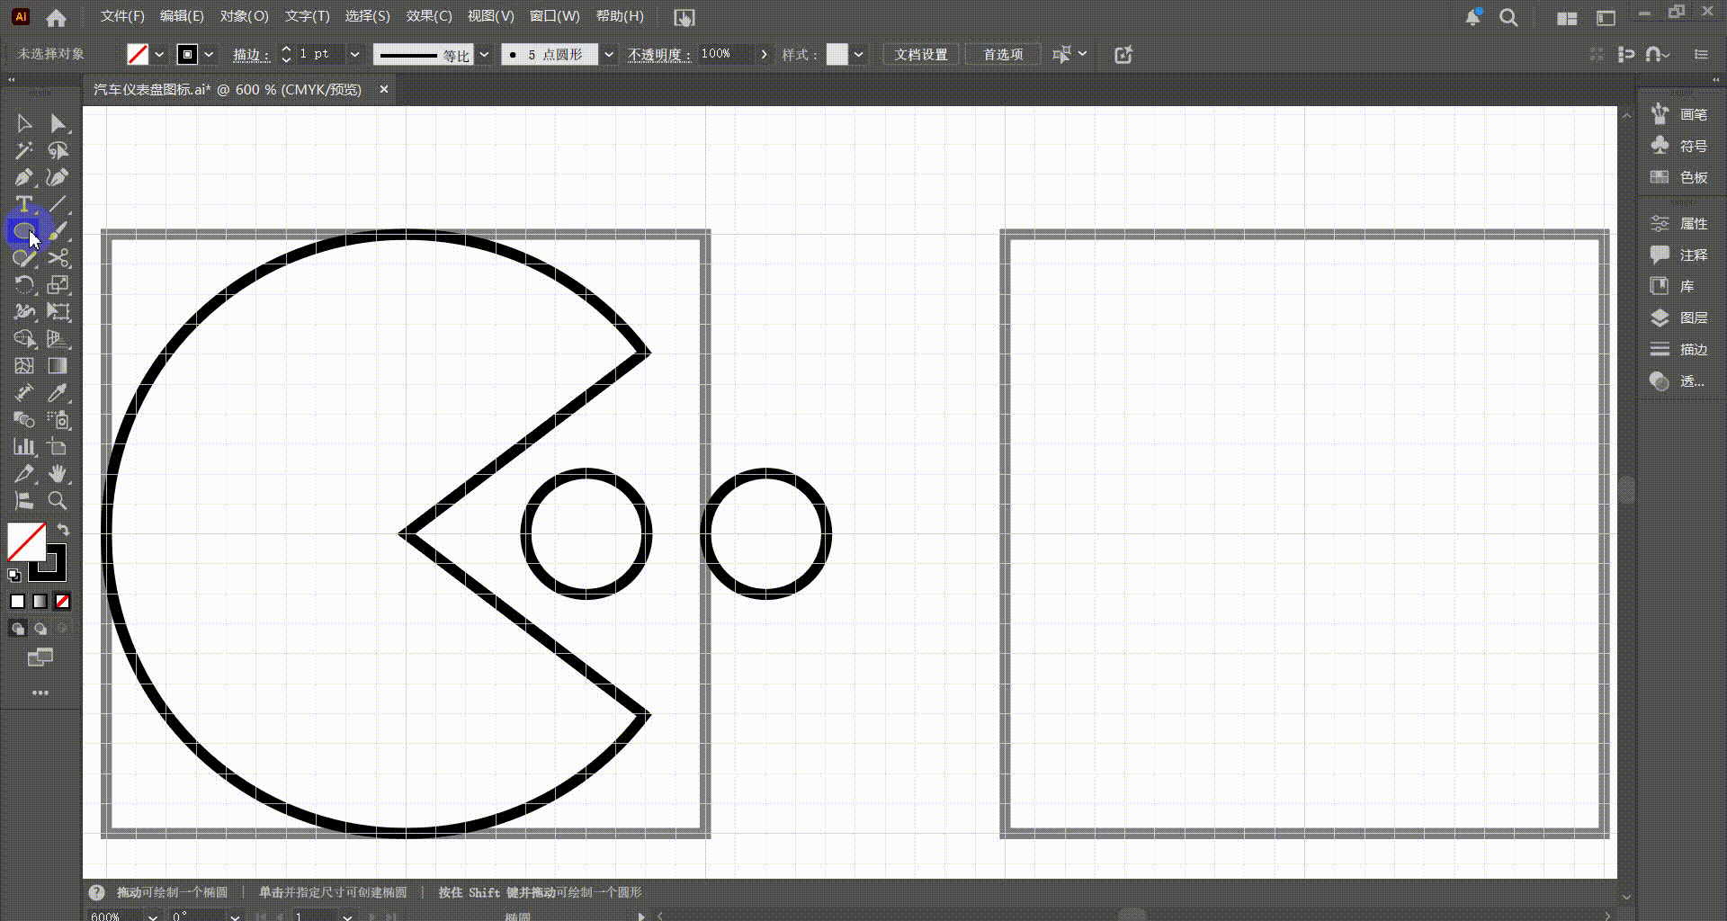This screenshot has width=1727, height=921.
Task: Open the 窗口(W) menu
Action: 555,16
